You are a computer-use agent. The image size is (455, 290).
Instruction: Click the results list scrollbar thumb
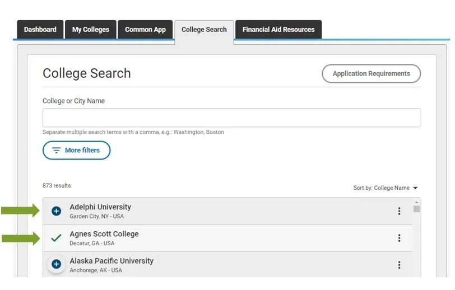[x=416, y=209]
